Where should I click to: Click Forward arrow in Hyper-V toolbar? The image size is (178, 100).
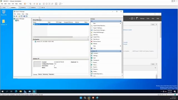pos(16,16)
